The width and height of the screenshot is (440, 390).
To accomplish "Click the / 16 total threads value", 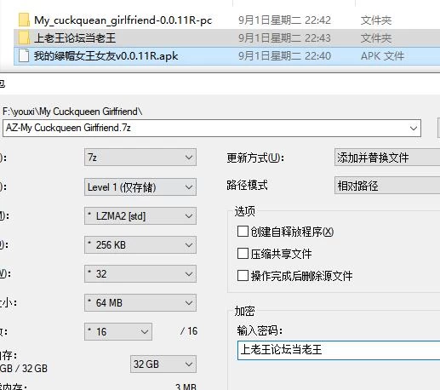I will pyautogui.click(x=189, y=331).
